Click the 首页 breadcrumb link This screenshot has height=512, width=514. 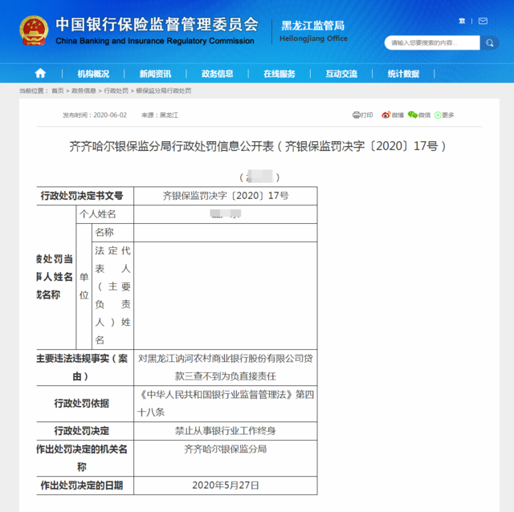58,91
